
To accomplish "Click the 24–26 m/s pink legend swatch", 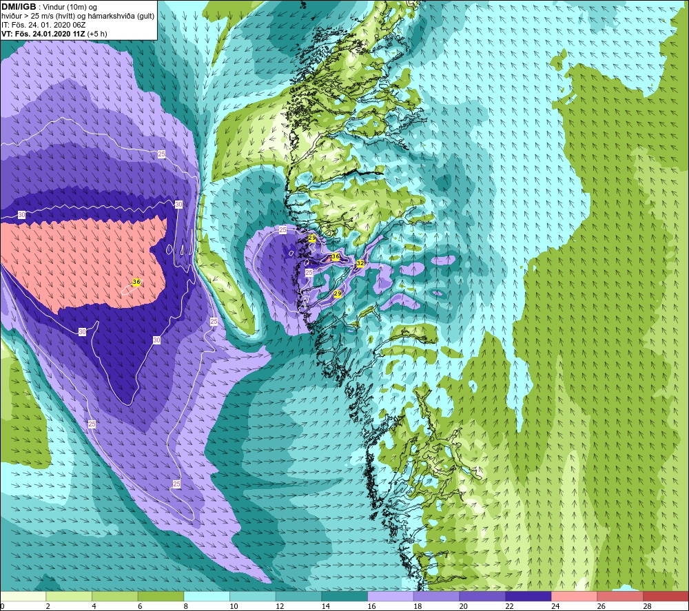I will 574,597.
